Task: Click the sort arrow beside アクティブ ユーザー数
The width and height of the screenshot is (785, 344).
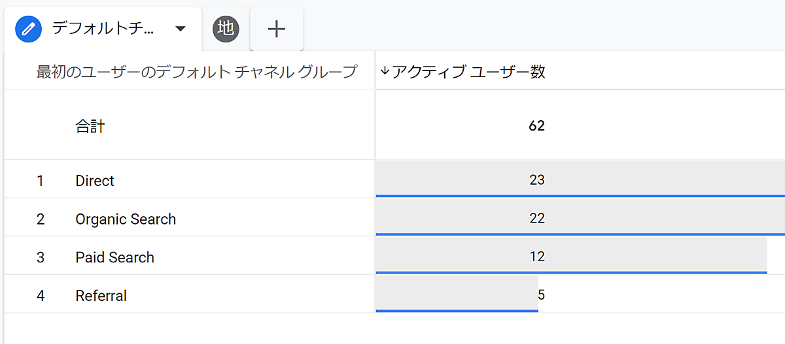Action: coord(384,72)
